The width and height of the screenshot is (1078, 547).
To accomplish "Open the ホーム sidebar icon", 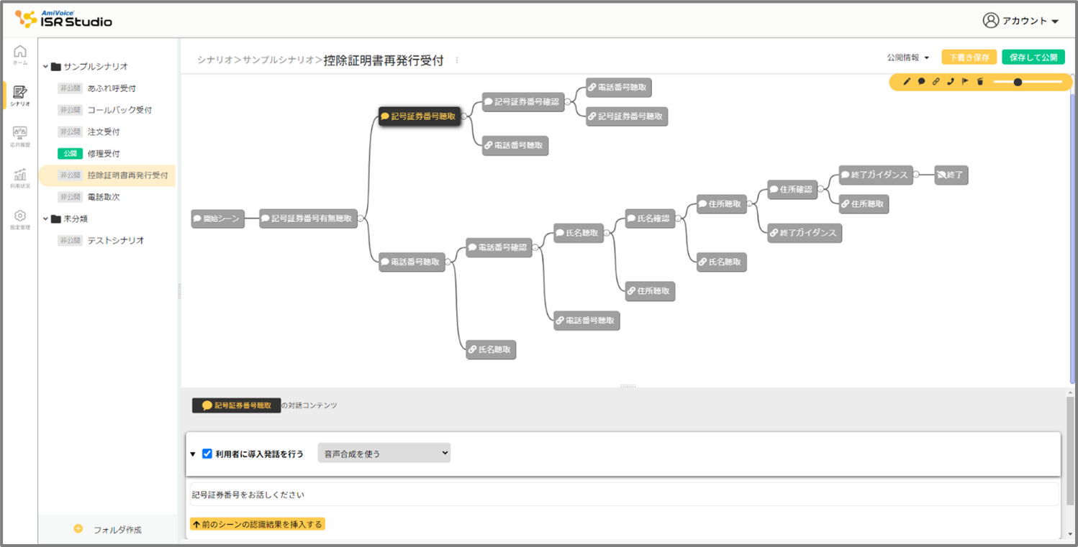I will click(x=19, y=52).
